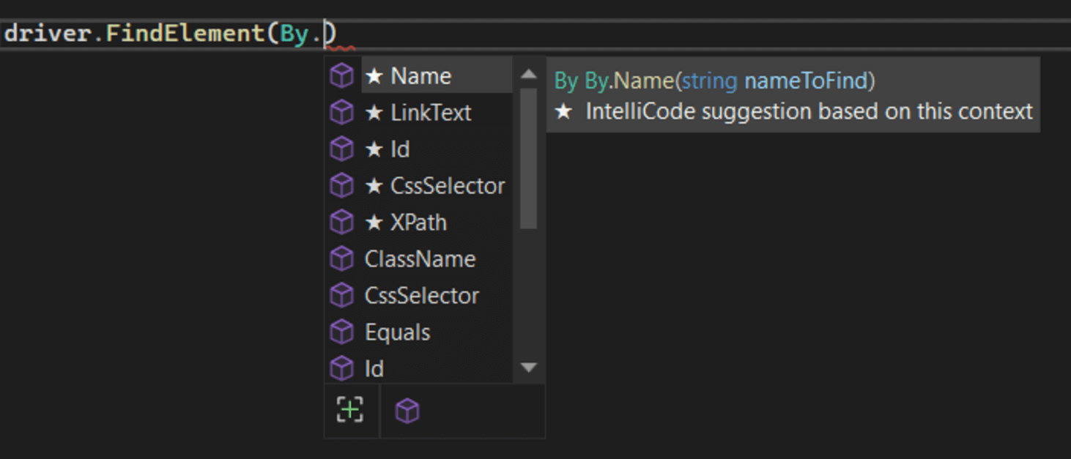Viewport: 1071px width, 459px height.
Task: Click the cube icon next to ClassName
Action: pyautogui.click(x=342, y=258)
